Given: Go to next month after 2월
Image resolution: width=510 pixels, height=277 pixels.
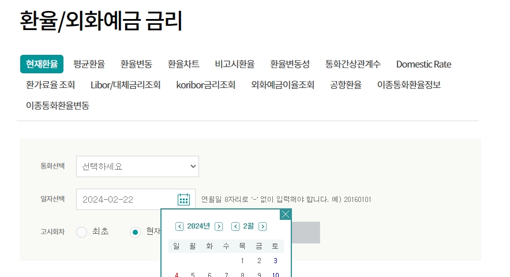Looking at the screenshot, I should [x=262, y=226].
